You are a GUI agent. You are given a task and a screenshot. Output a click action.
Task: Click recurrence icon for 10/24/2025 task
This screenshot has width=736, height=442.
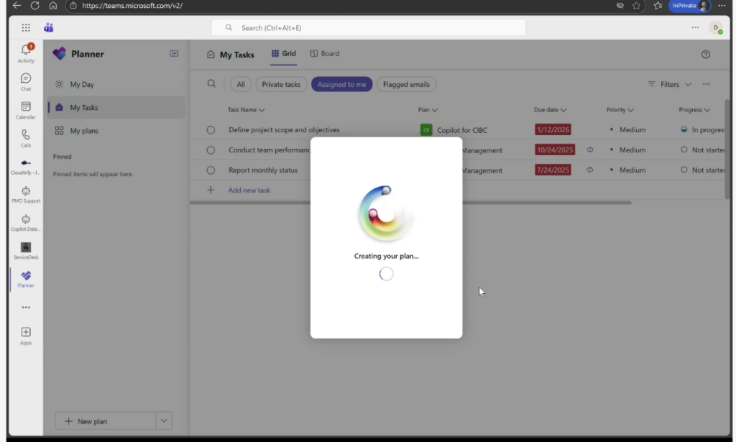[x=590, y=149]
